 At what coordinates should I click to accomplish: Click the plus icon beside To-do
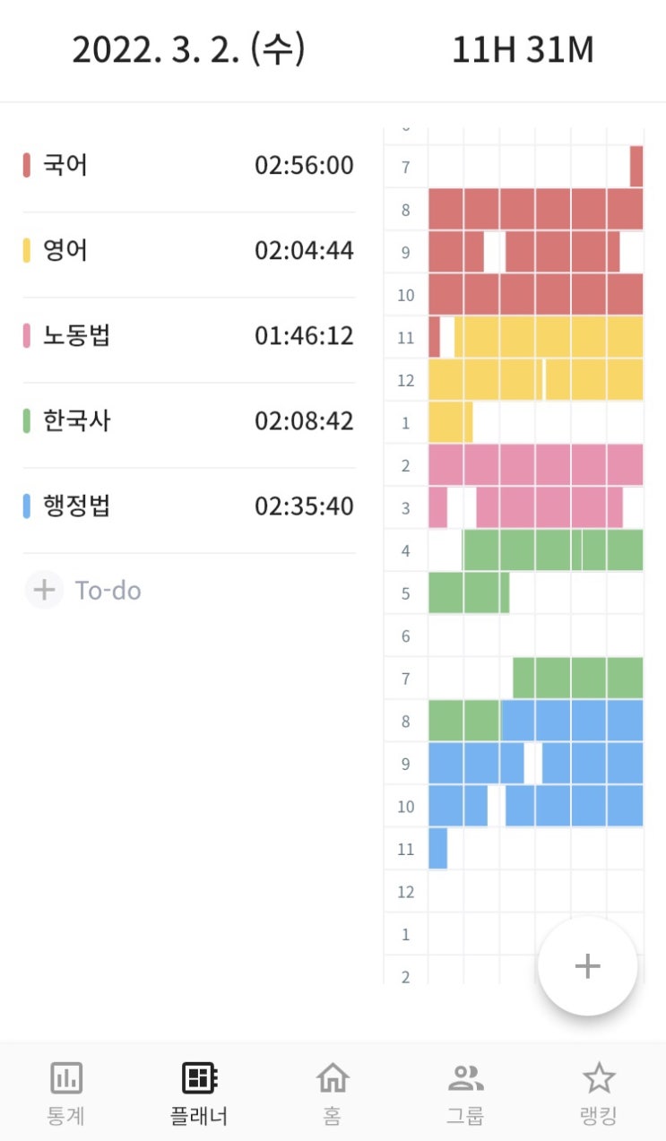point(44,591)
